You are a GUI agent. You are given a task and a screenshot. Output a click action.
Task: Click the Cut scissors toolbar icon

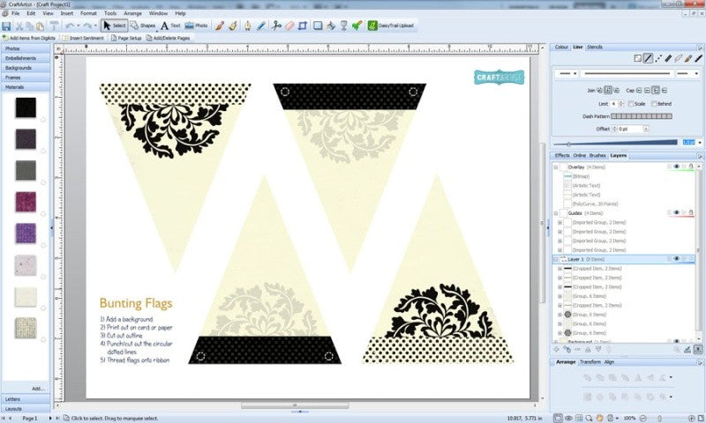(x=19, y=26)
